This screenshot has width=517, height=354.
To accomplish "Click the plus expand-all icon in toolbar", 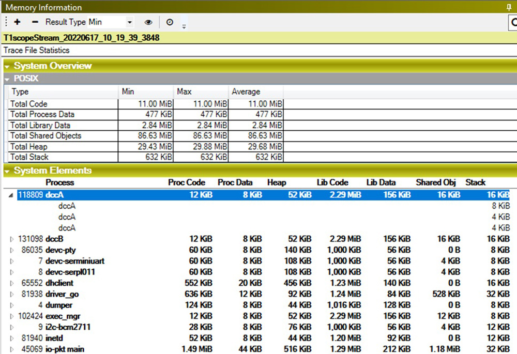I will [18, 22].
